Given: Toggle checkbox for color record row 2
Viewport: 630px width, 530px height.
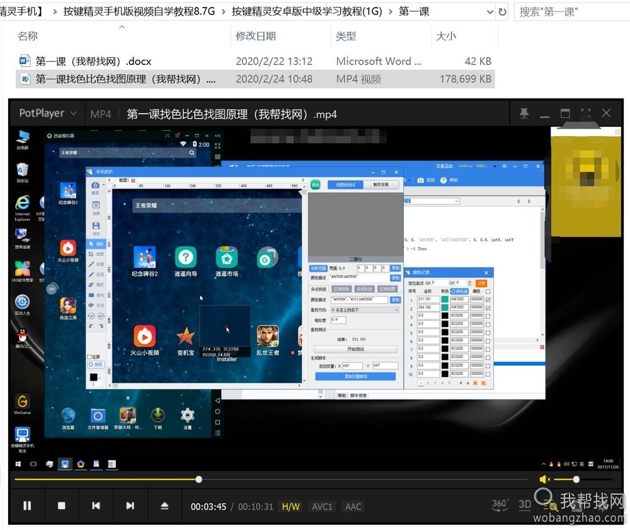Looking at the screenshot, I should pos(488,308).
